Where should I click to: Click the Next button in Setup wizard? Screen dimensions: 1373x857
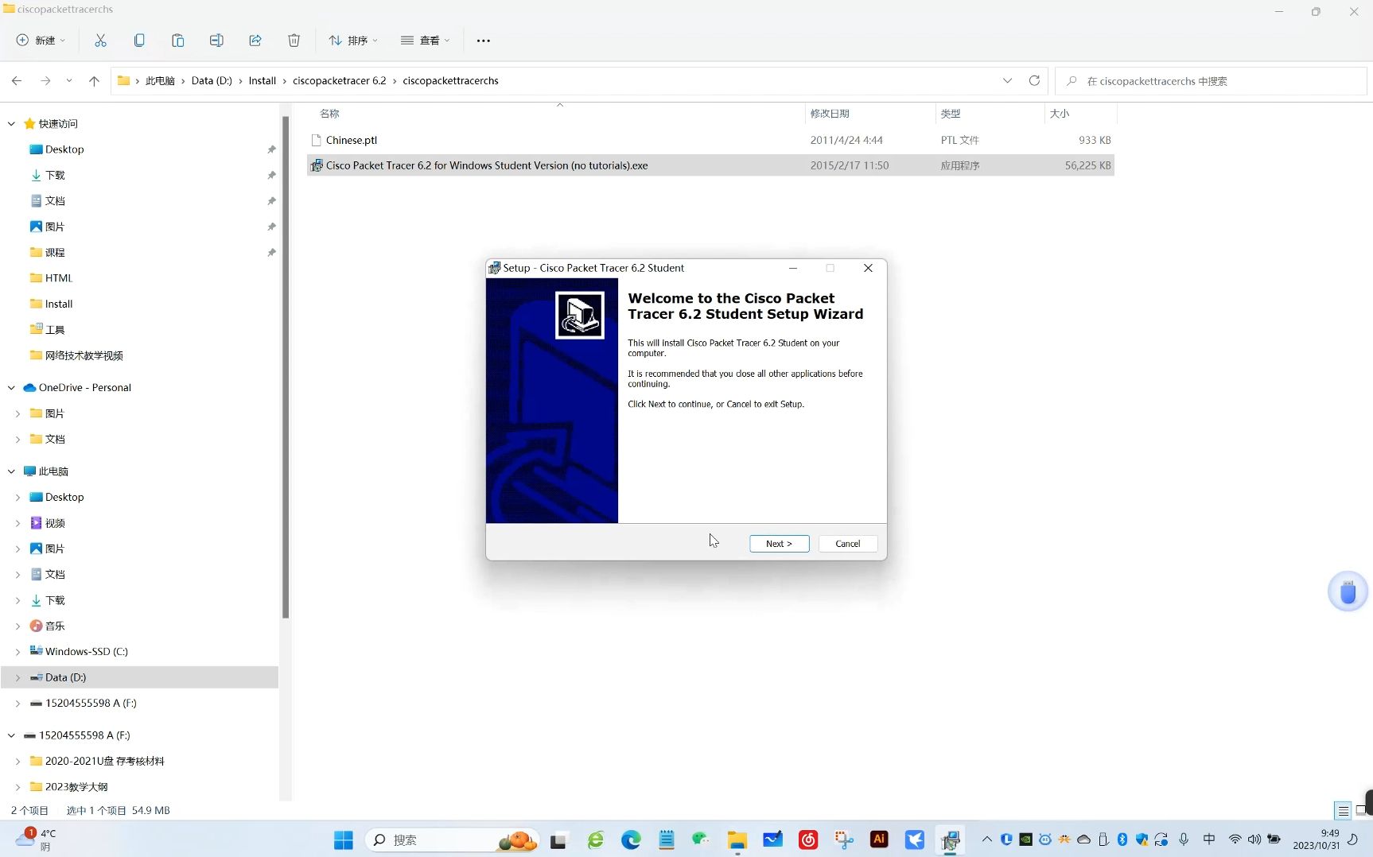(779, 544)
